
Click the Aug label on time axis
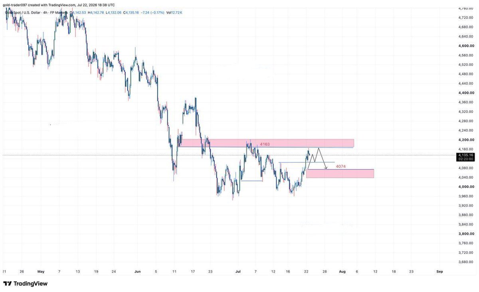tap(342, 272)
